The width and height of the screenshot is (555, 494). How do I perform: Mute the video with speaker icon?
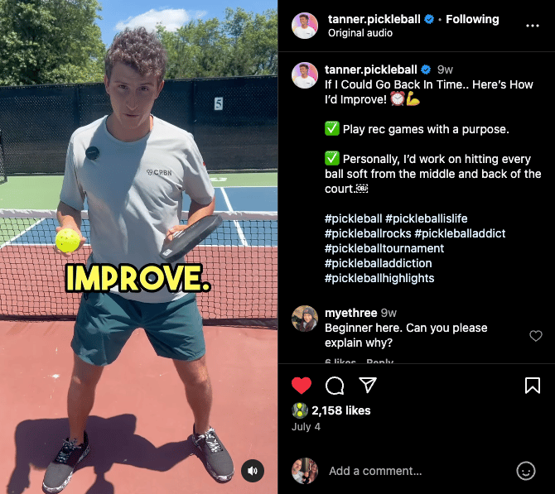tap(253, 471)
